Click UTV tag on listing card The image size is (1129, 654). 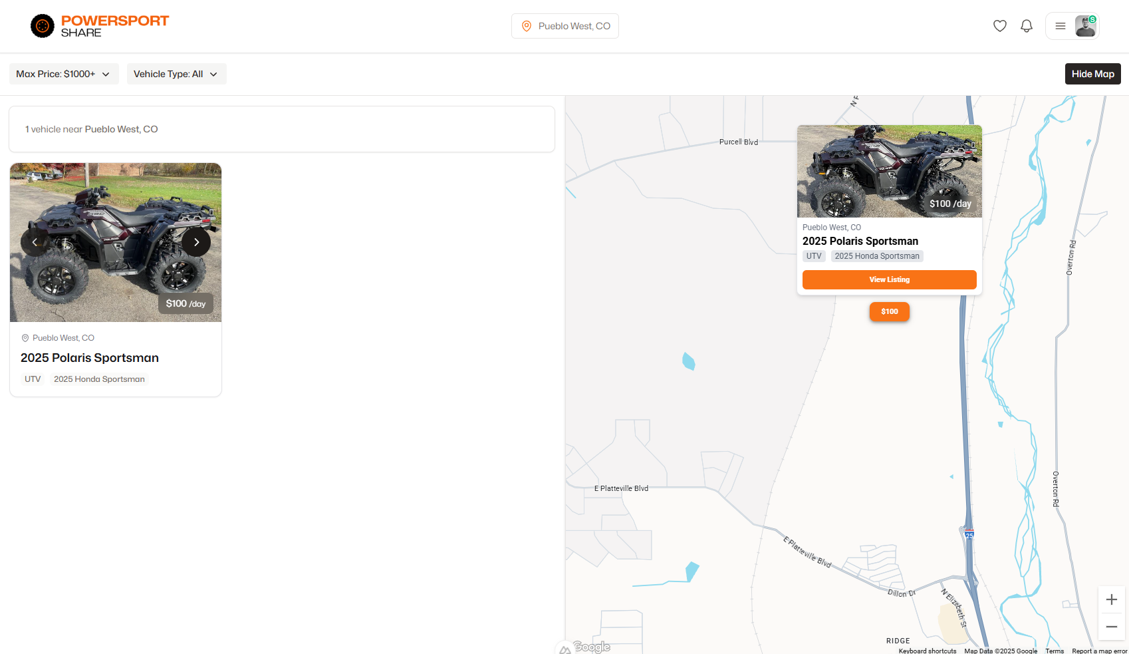33,379
